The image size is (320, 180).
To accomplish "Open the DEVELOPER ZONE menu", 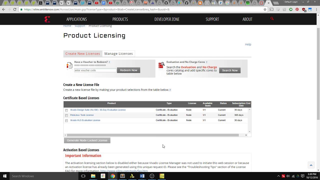I will coord(167,19).
